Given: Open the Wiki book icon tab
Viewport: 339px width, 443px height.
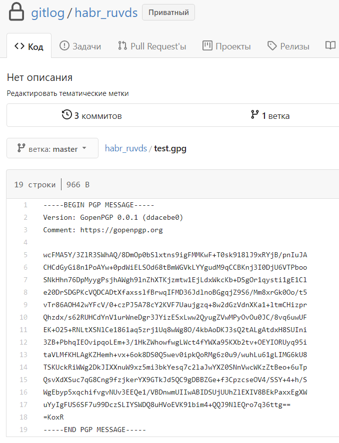Looking at the screenshot, I should pos(330,45).
